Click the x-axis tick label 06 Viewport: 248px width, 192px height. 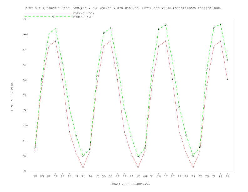(x=49, y=176)
